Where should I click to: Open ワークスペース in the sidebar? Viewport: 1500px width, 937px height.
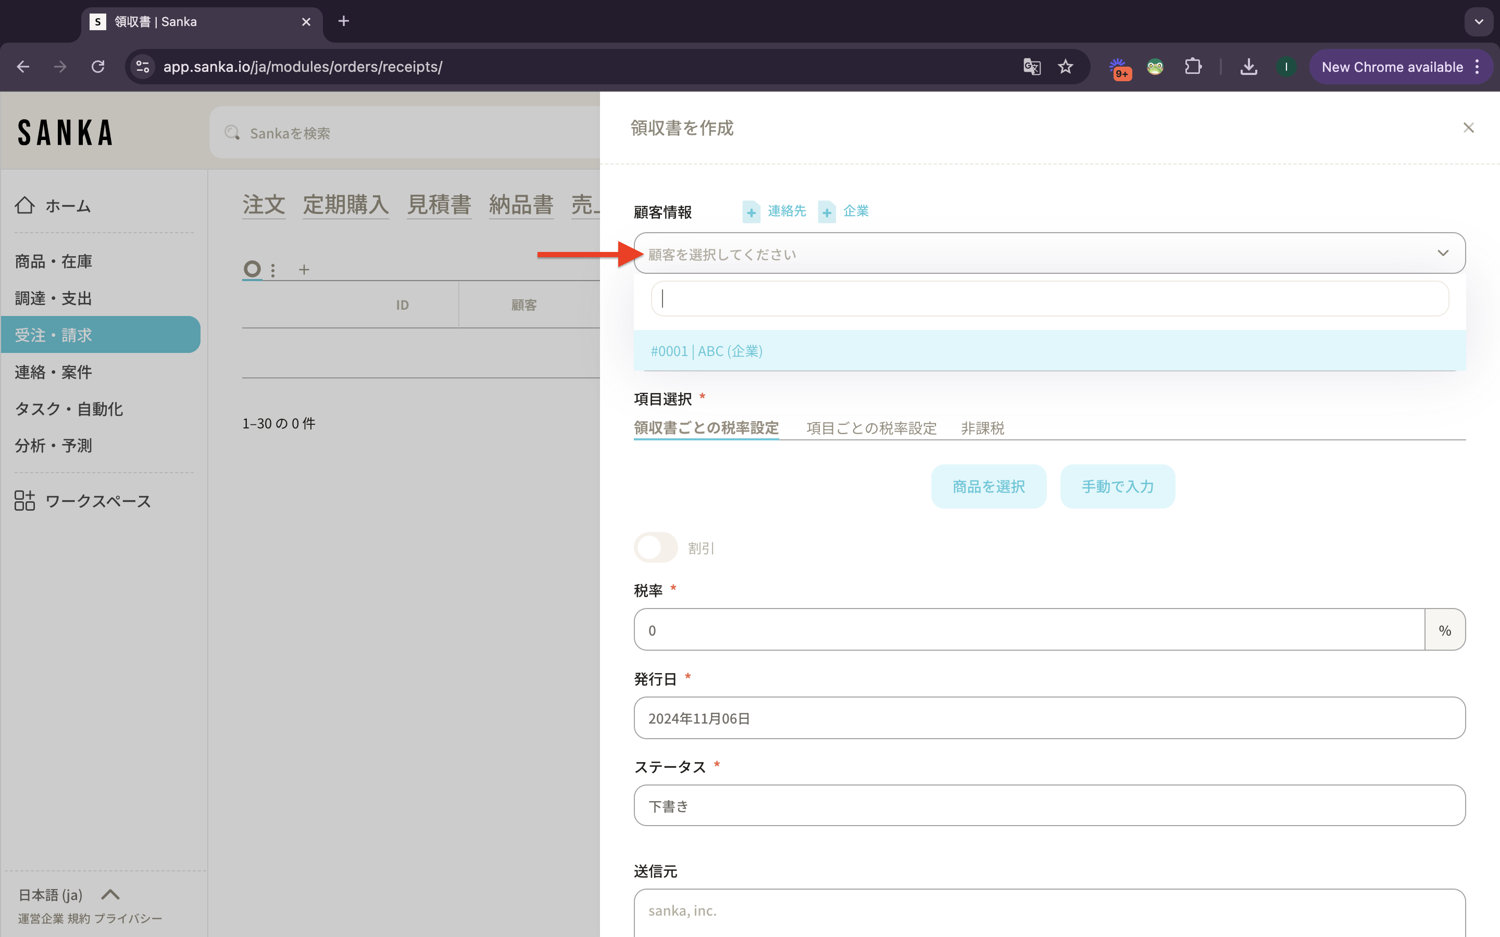point(82,501)
